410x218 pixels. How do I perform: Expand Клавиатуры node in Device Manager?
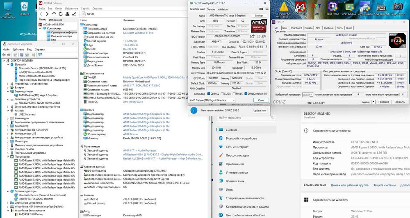[x=8, y=118]
